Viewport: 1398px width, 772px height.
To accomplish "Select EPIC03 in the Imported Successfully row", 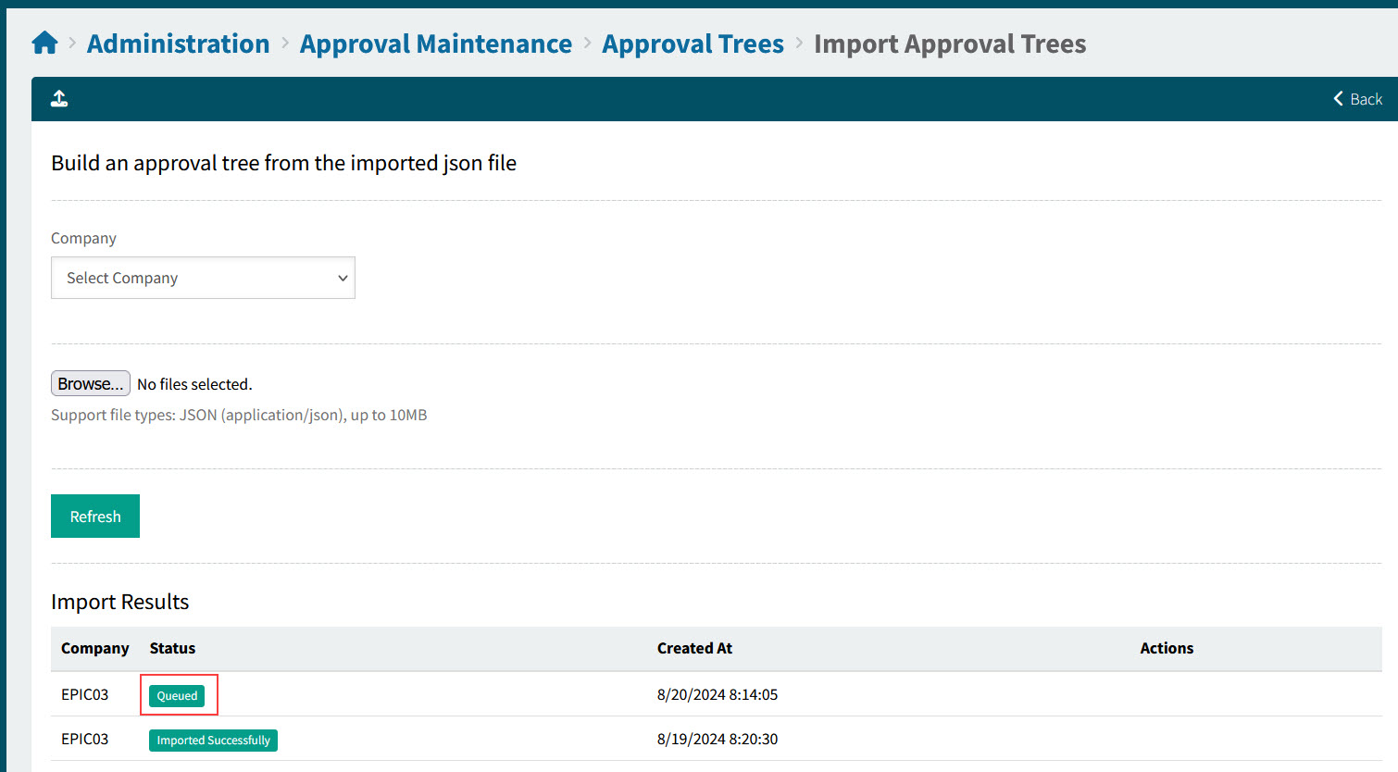I will [x=84, y=739].
